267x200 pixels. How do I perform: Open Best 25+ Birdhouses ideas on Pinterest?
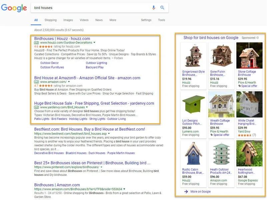click(x=92, y=163)
